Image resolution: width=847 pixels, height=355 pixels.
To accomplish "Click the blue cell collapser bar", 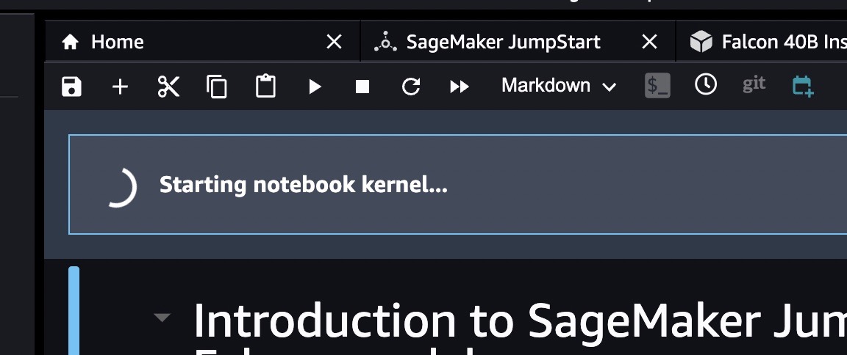I will click(74, 311).
